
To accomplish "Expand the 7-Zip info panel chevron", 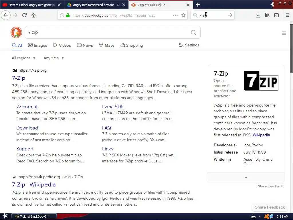I will click(246, 177).
